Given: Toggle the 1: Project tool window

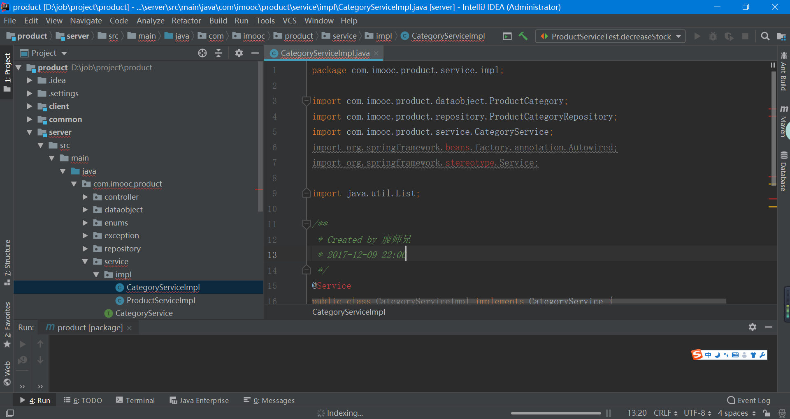Looking at the screenshot, I should click(x=7, y=73).
